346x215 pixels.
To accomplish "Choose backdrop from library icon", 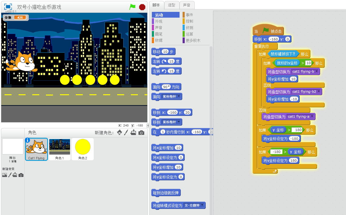I will pyautogui.click(x=5, y=175).
